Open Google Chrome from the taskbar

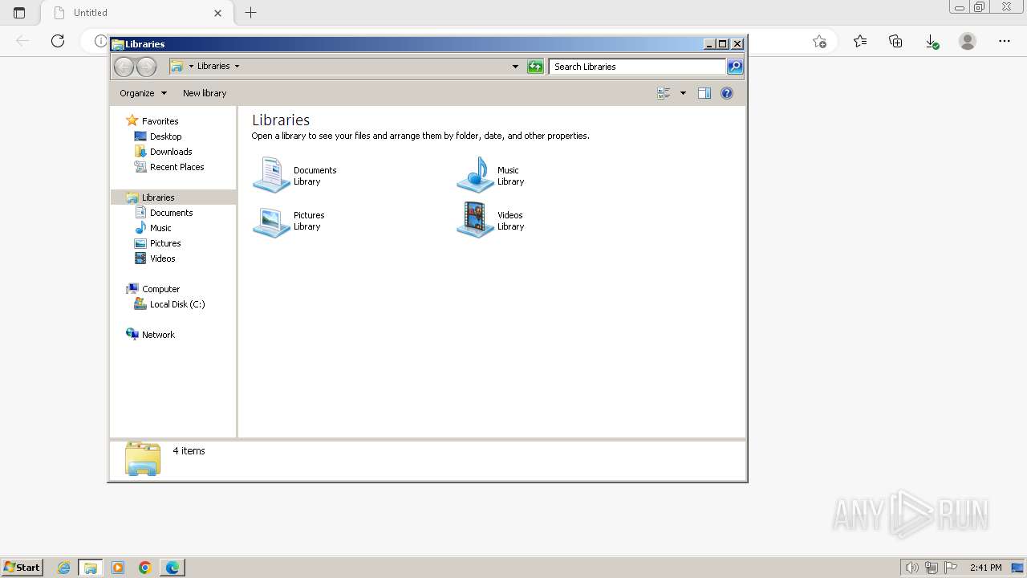pyautogui.click(x=145, y=568)
